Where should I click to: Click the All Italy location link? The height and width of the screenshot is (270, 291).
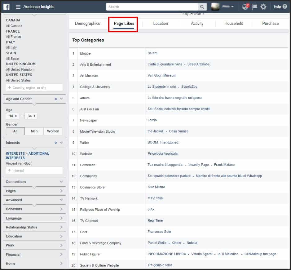click(x=11, y=47)
